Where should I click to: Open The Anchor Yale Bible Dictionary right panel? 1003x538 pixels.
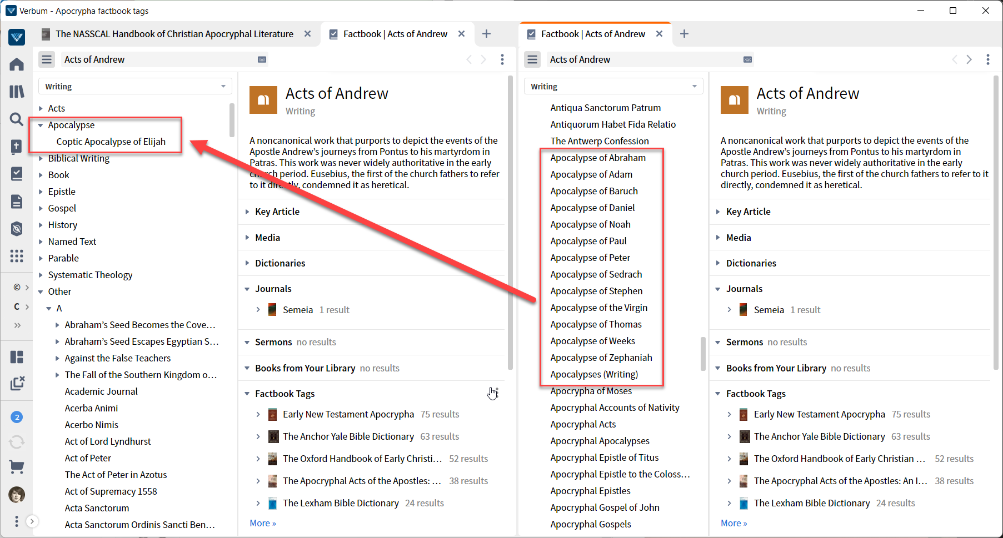tap(819, 436)
